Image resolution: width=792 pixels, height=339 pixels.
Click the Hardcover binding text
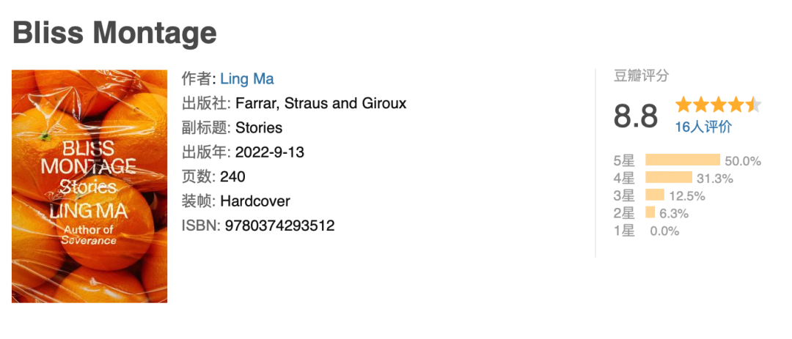coord(255,201)
